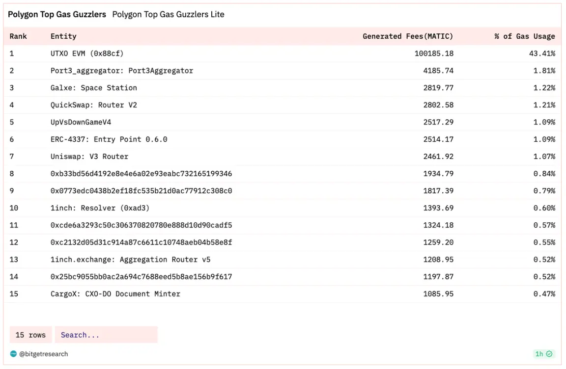566x369 pixels.
Task: Click the 1h refresh status checkmark
Action: pyautogui.click(x=549, y=354)
